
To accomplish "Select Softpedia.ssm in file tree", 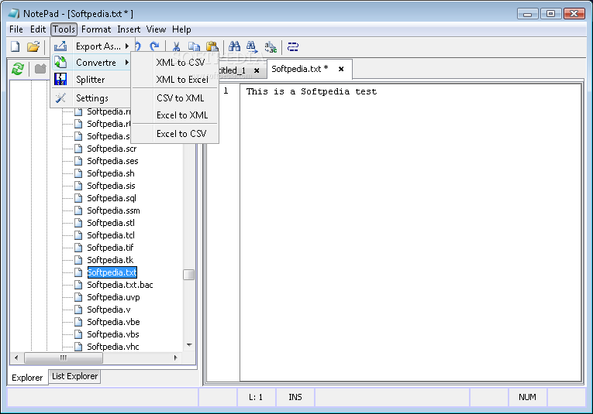I will tap(113, 210).
